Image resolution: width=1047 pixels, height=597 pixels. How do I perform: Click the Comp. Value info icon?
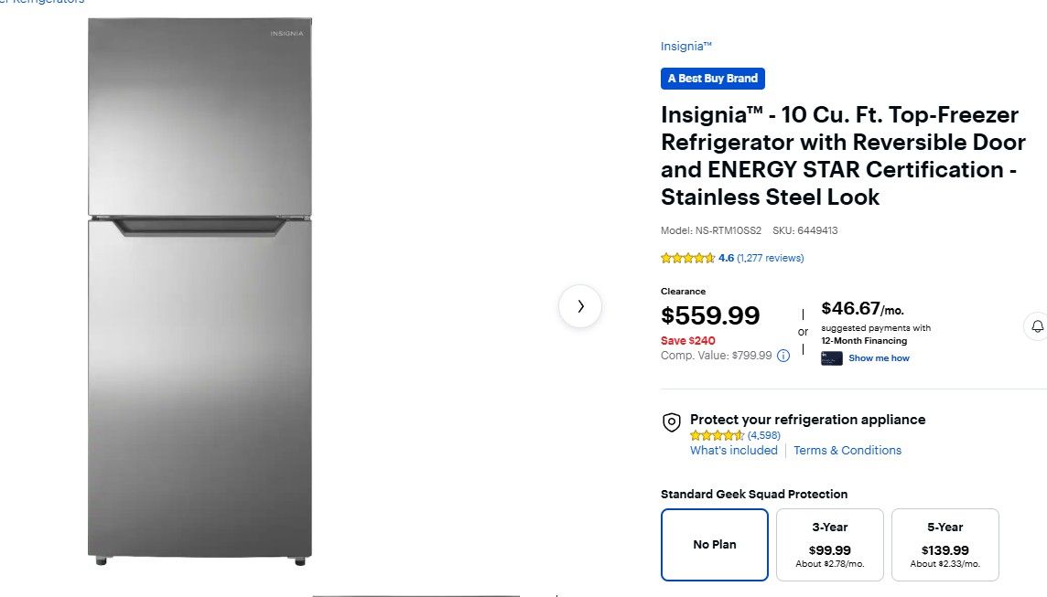(x=783, y=356)
